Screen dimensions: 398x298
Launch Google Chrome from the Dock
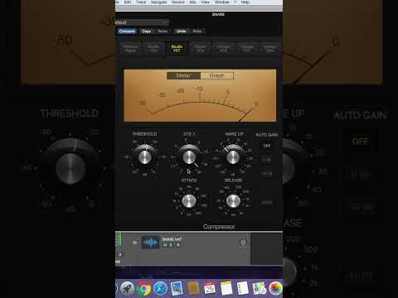point(143,289)
